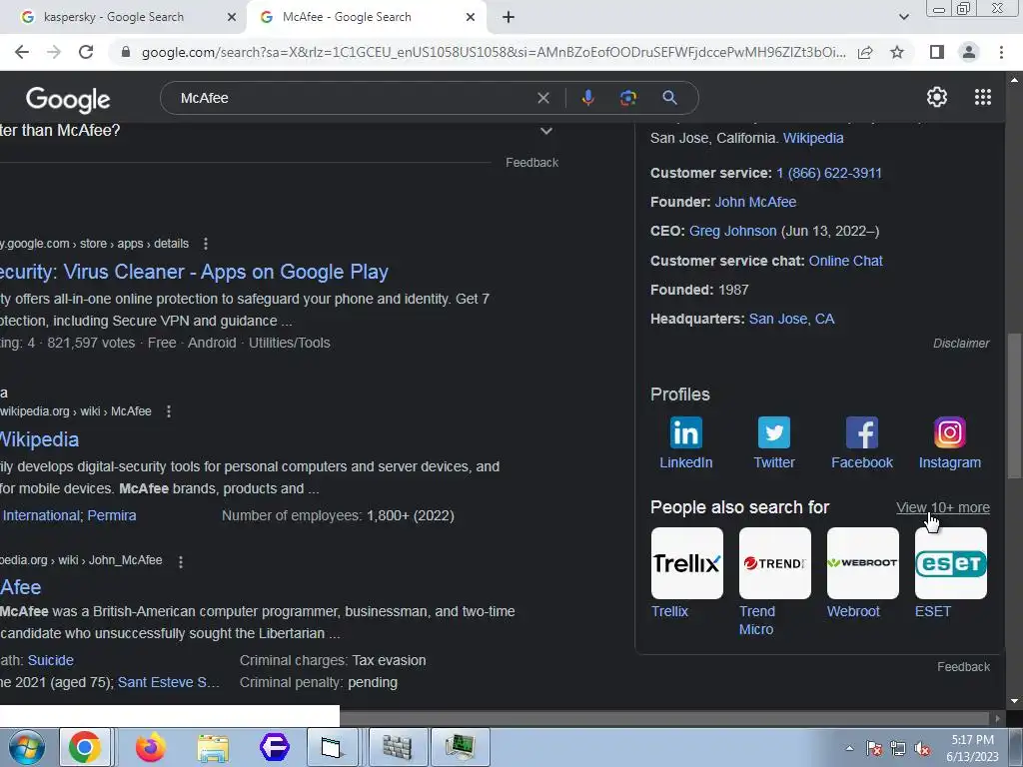Open the Google apps grid

983,97
